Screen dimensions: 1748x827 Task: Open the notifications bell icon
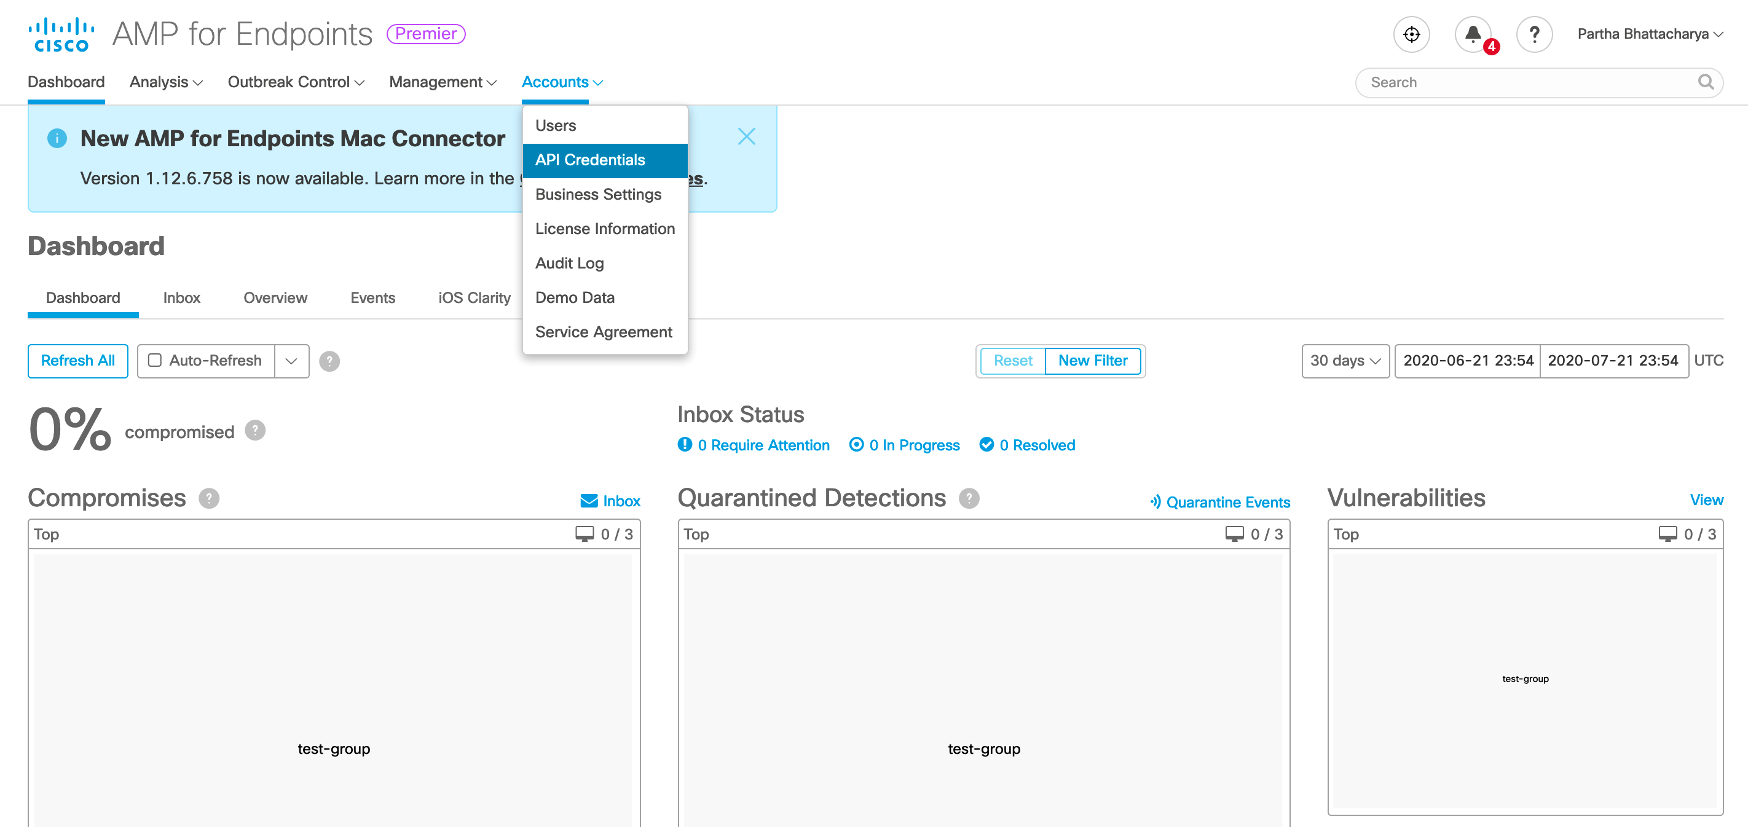click(1472, 34)
